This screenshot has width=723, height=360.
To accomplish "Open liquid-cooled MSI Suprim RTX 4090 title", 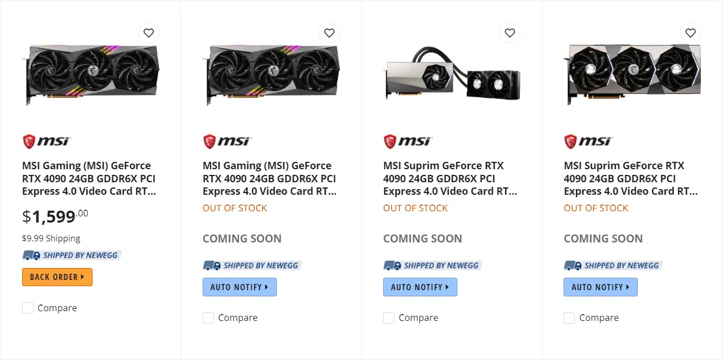I will pyautogui.click(x=450, y=178).
